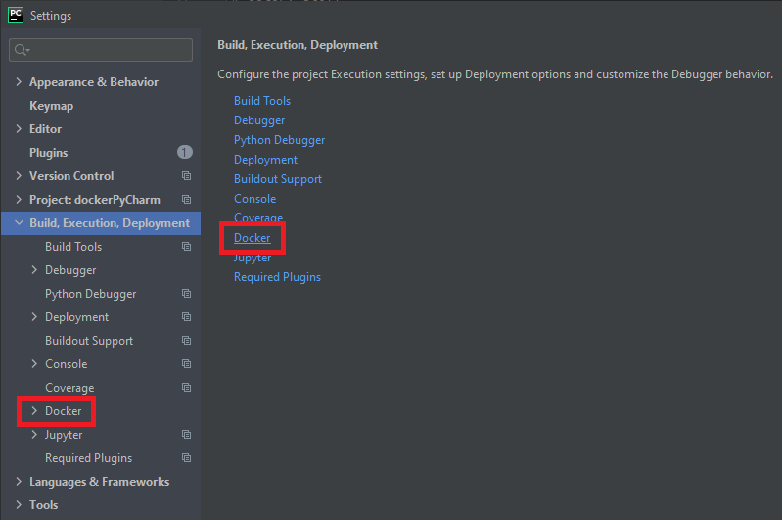This screenshot has width=782, height=520.
Task: Expand the Languages & Frameworks section
Action: coord(19,481)
